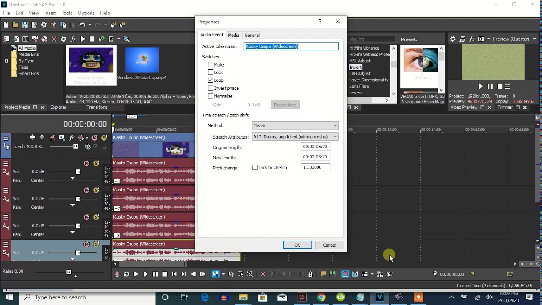Play the video in the Video Preview panel
Viewport: 542px width, 305px height.
click(481, 86)
